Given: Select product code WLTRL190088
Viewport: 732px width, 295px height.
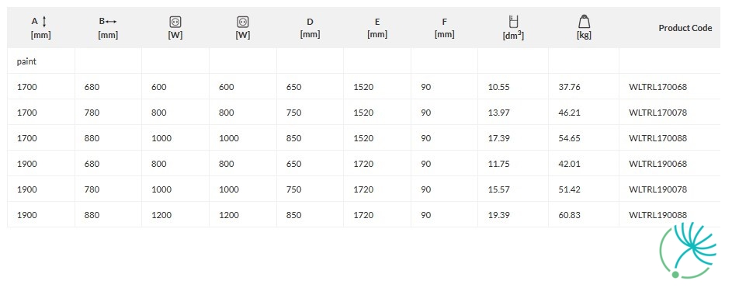Looking at the screenshot, I should coord(657,215).
